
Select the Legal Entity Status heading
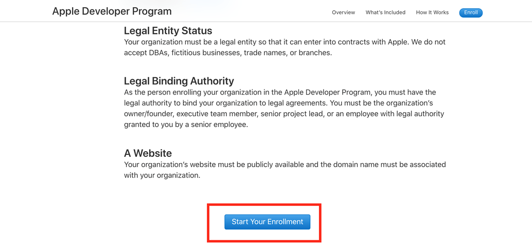(x=168, y=31)
